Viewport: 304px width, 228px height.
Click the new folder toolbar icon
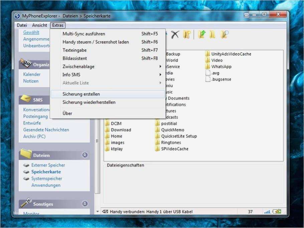coord(186,33)
